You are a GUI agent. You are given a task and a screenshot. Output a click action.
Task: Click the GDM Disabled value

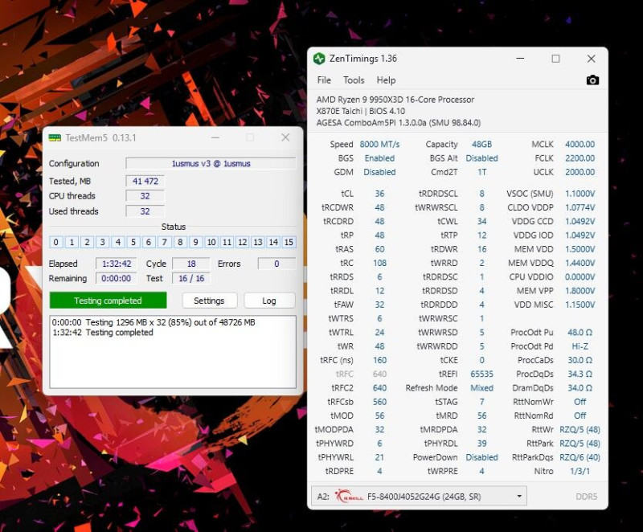[379, 172]
